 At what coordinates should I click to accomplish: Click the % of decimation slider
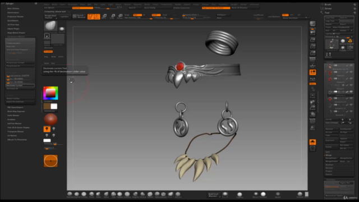(x=20, y=76)
